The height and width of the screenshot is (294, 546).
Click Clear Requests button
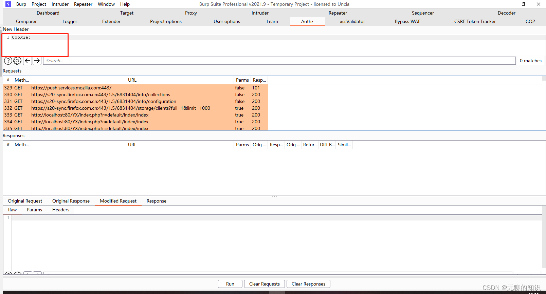point(265,284)
